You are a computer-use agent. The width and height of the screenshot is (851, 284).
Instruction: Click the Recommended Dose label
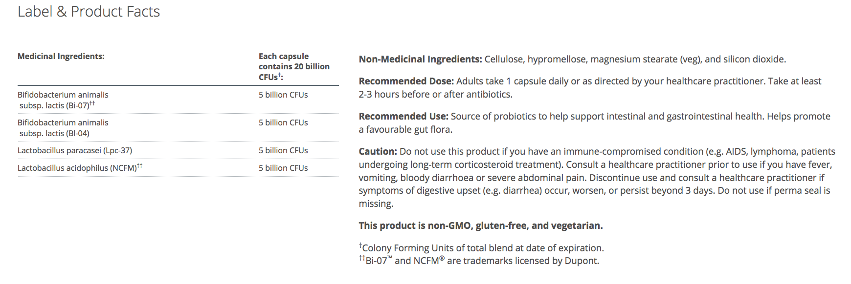click(406, 81)
